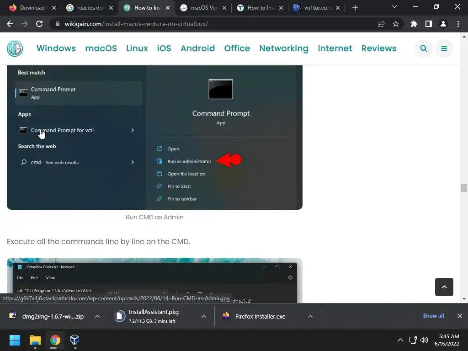Screen dimensions: 468x351
Task: Close the reactos tab
Action: point(111,8)
